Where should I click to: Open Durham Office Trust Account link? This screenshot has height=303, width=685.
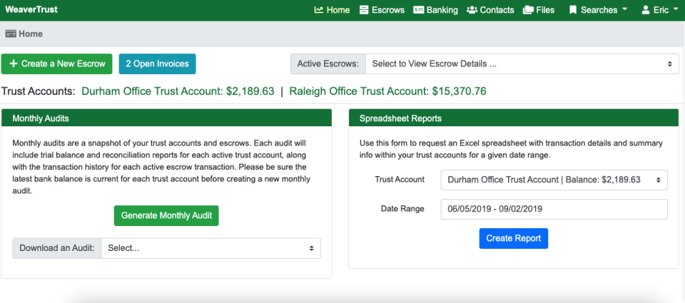point(178,91)
